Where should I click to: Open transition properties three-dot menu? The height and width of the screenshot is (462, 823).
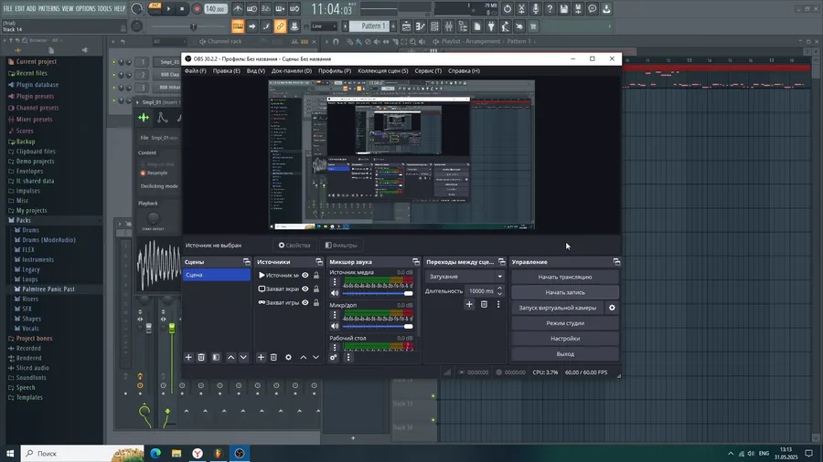(498, 304)
